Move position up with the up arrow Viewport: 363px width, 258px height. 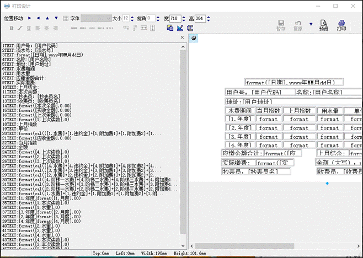point(47,18)
